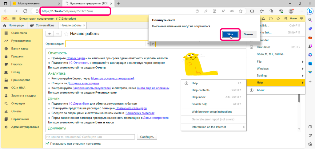Click Отмена button in dialog
This screenshot has width=315, height=149.
click(x=248, y=34)
